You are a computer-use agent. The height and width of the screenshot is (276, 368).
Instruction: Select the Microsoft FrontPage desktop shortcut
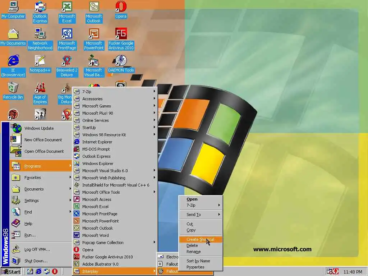tap(67, 39)
